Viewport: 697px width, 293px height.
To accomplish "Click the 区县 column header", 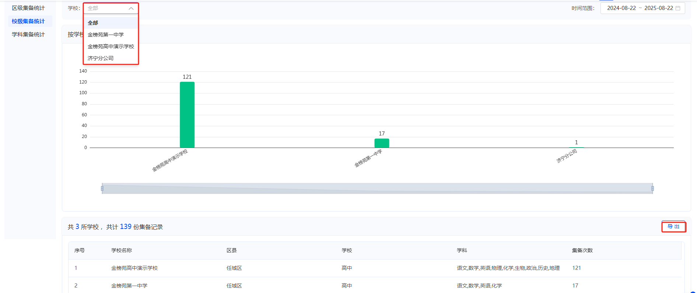I will click(232, 250).
